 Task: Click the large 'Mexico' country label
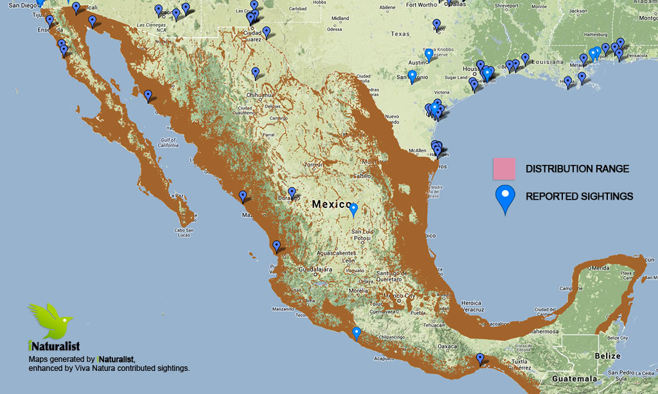coord(332,204)
